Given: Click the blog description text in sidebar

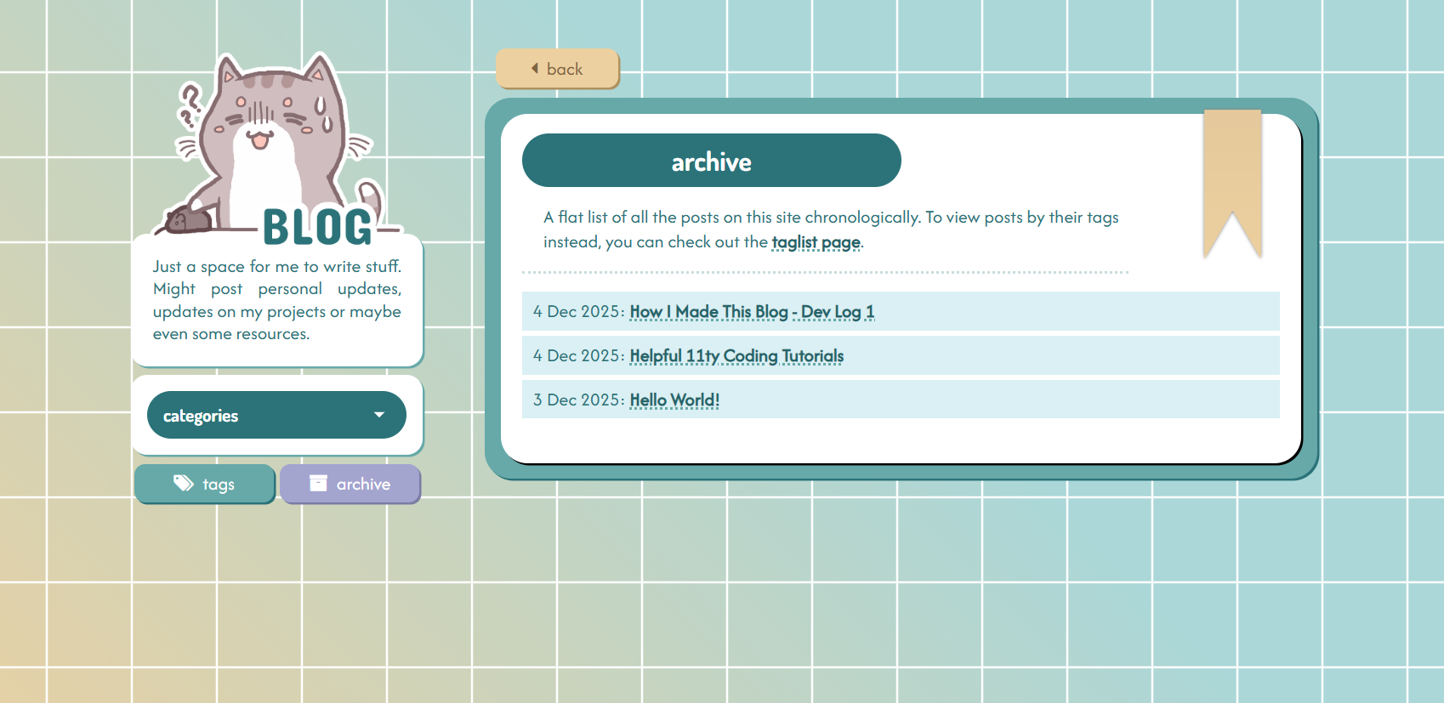Looking at the screenshot, I should tap(276, 300).
